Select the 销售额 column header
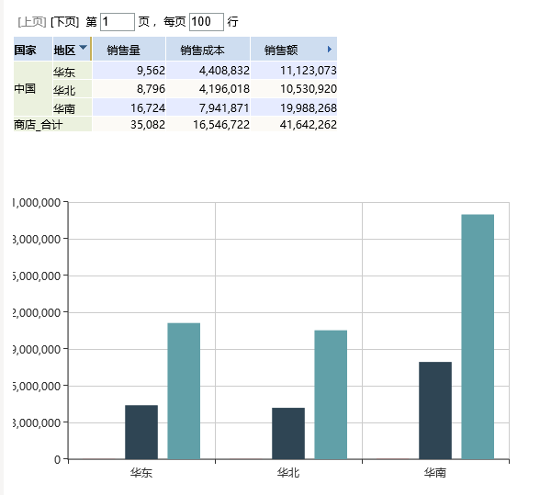Screen dimensions: 540x495 pos(294,49)
